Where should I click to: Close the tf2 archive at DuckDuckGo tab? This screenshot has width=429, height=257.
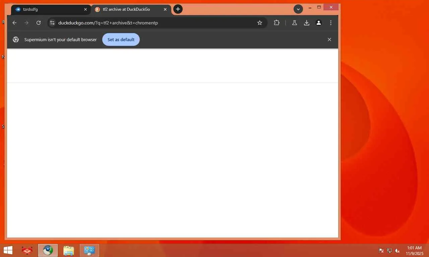pyautogui.click(x=165, y=9)
